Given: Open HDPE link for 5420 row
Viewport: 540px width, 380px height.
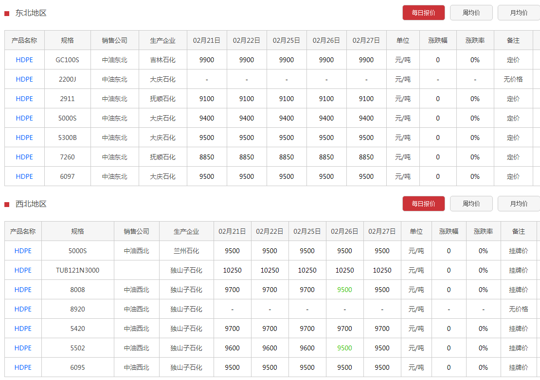Looking at the screenshot, I should 23,328.
